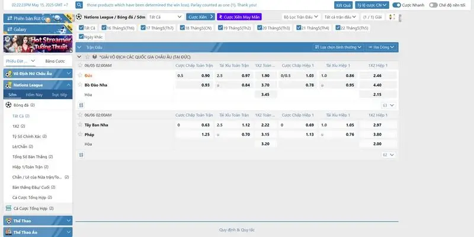Screen dimensions: 474x237
Task: Favorite the Đức team with star icon
Action: (x=81, y=75)
